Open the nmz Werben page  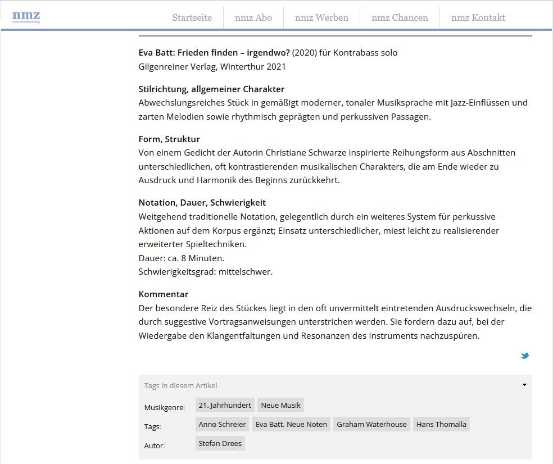[x=321, y=17]
